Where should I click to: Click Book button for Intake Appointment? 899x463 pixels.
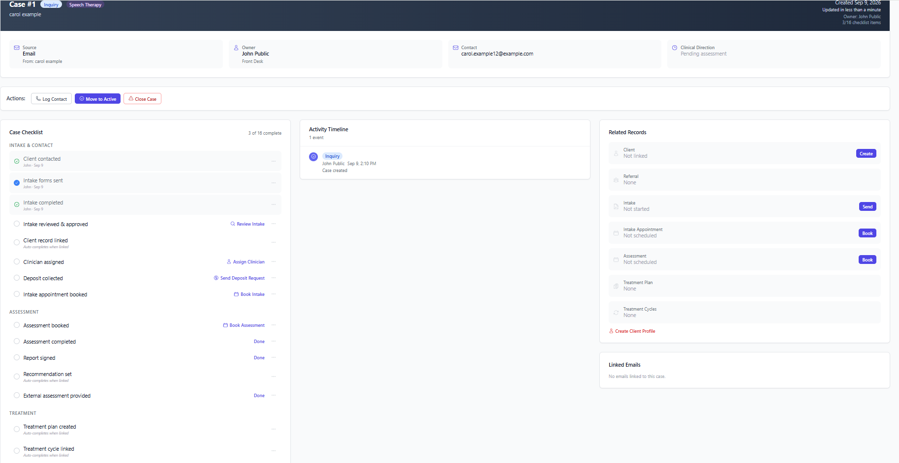click(x=868, y=233)
